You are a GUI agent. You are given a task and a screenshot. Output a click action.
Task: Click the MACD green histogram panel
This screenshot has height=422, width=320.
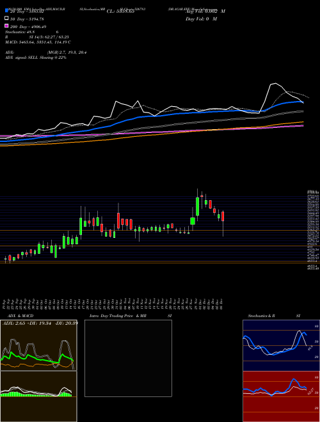tap(38, 396)
